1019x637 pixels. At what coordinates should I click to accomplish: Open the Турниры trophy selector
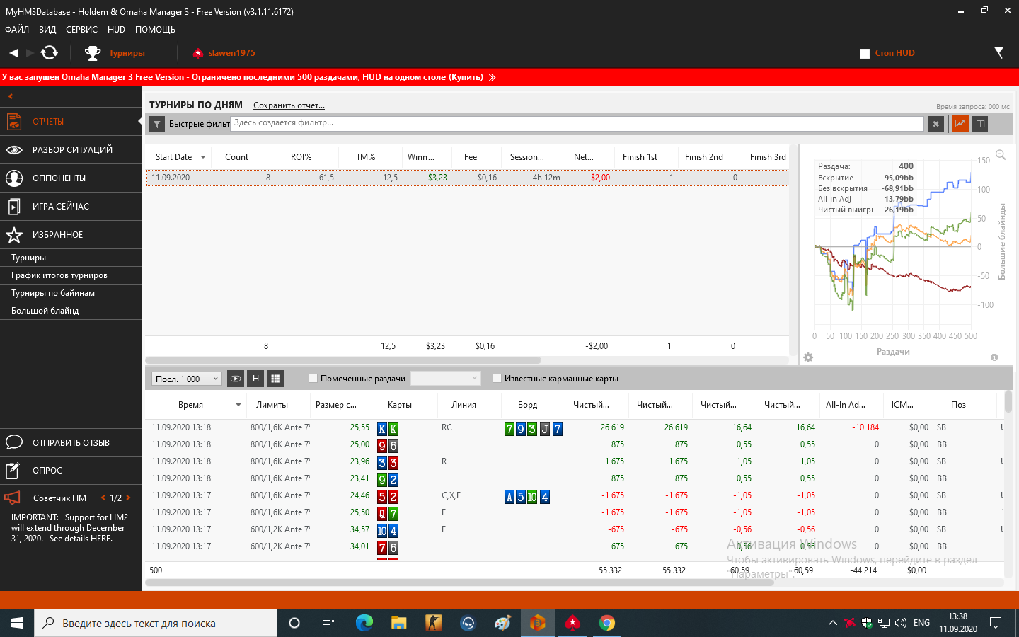[x=115, y=53]
